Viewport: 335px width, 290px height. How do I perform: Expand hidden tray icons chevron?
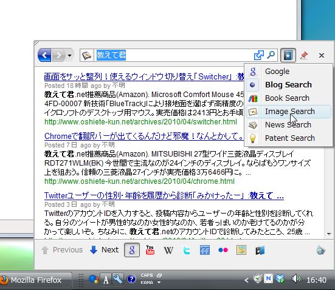(246, 280)
